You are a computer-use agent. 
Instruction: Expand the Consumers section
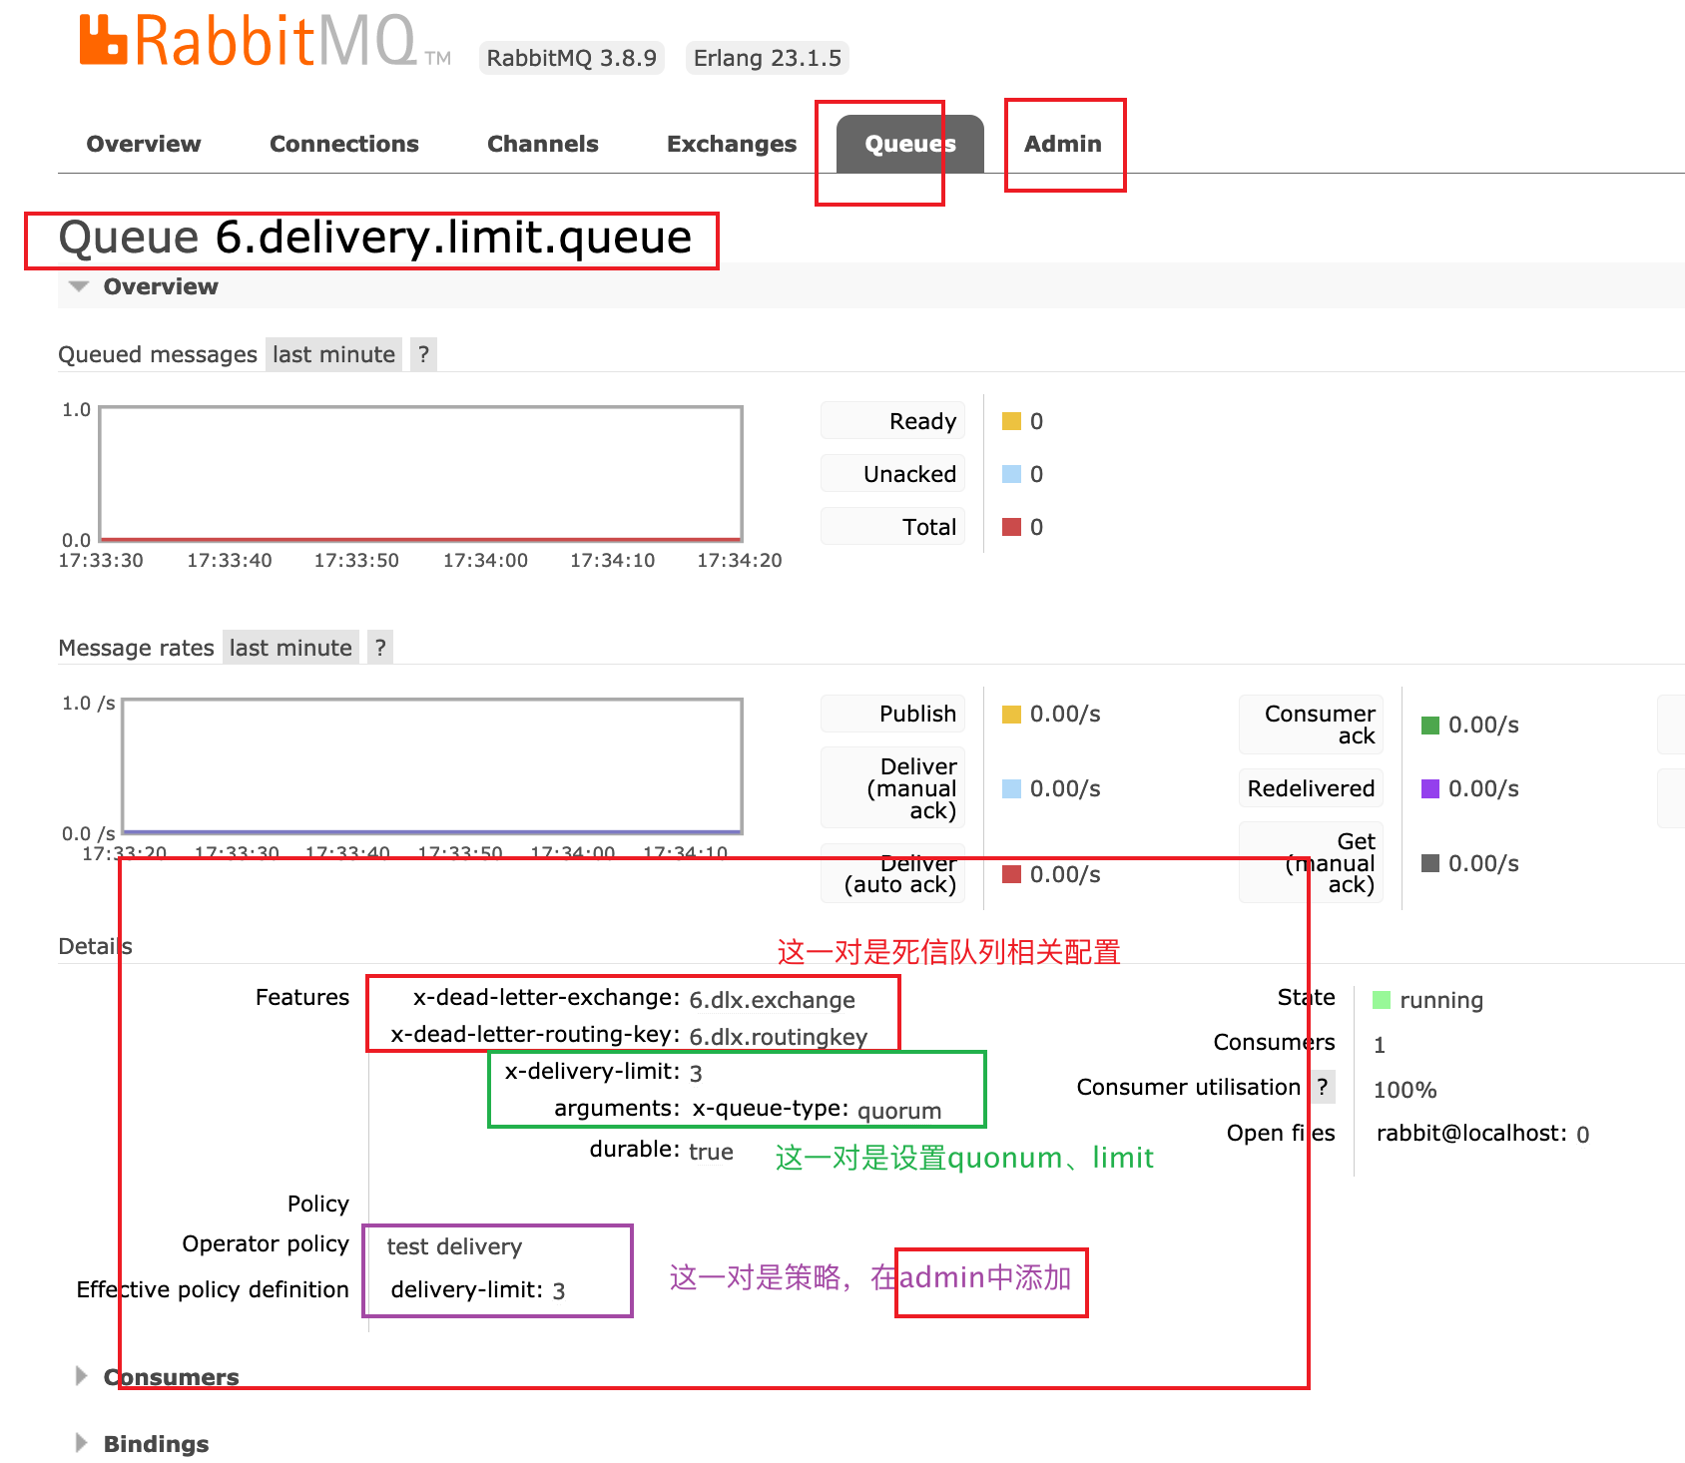pyautogui.click(x=170, y=1377)
